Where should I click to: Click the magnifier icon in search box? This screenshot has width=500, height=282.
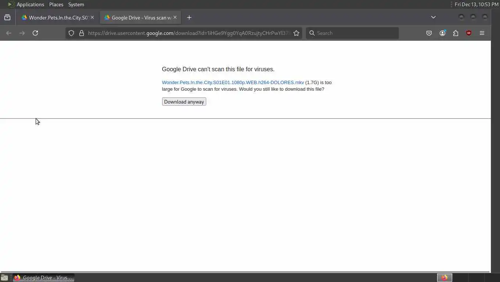[312, 33]
